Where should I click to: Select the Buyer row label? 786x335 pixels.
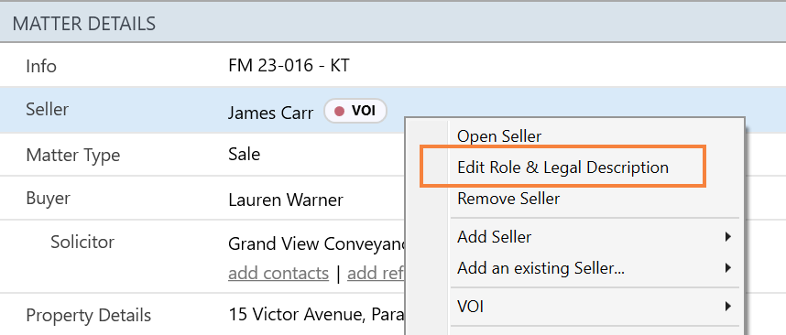point(49,199)
